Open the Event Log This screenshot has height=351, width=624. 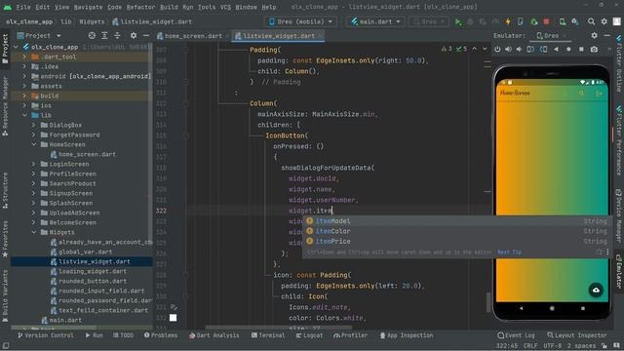pos(516,335)
